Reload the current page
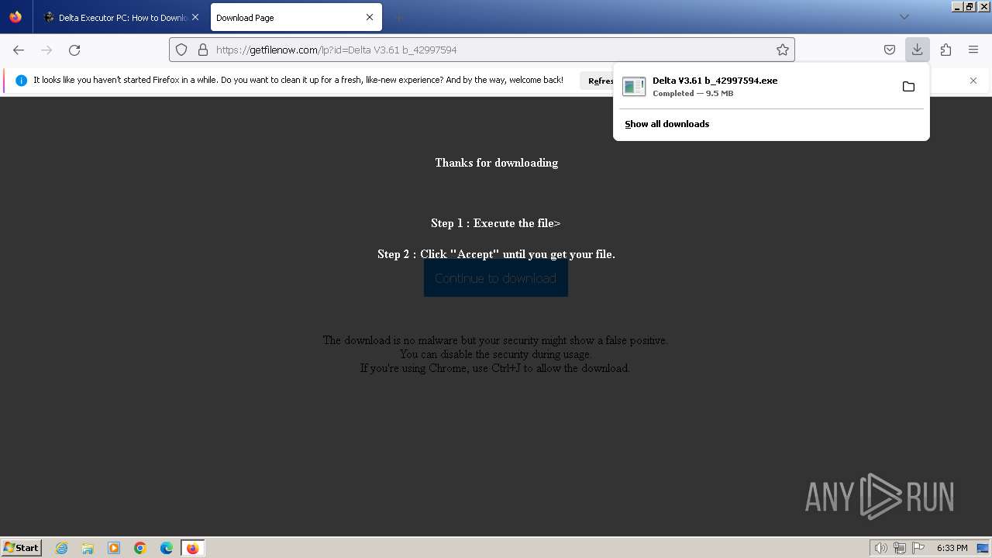Image resolution: width=992 pixels, height=558 pixels. click(74, 50)
